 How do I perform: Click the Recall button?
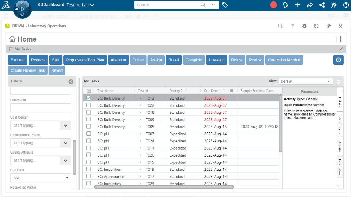(174, 60)
